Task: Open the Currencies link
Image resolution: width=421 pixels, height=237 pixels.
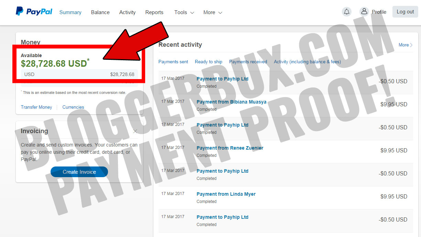Action: pos(73,107)
